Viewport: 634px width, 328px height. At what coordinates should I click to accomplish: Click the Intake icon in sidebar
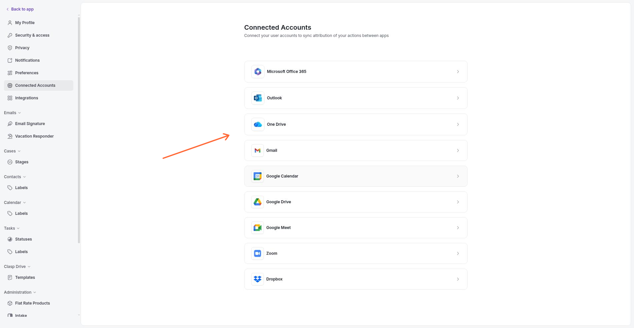tap(10, 316)
